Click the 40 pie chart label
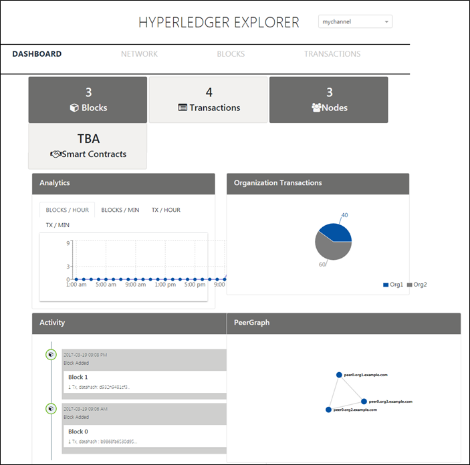The width and height of the screenshot is (470, 465). 345,215
